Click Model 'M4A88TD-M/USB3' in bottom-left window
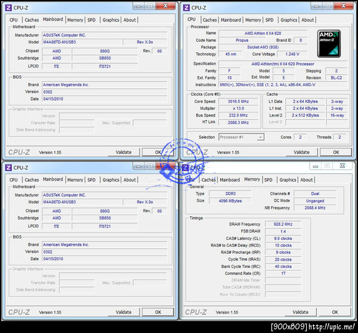Viewport: 358px width, 333px height. point(82,202)
